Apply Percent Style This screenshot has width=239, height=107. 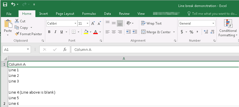click(192, 32)
